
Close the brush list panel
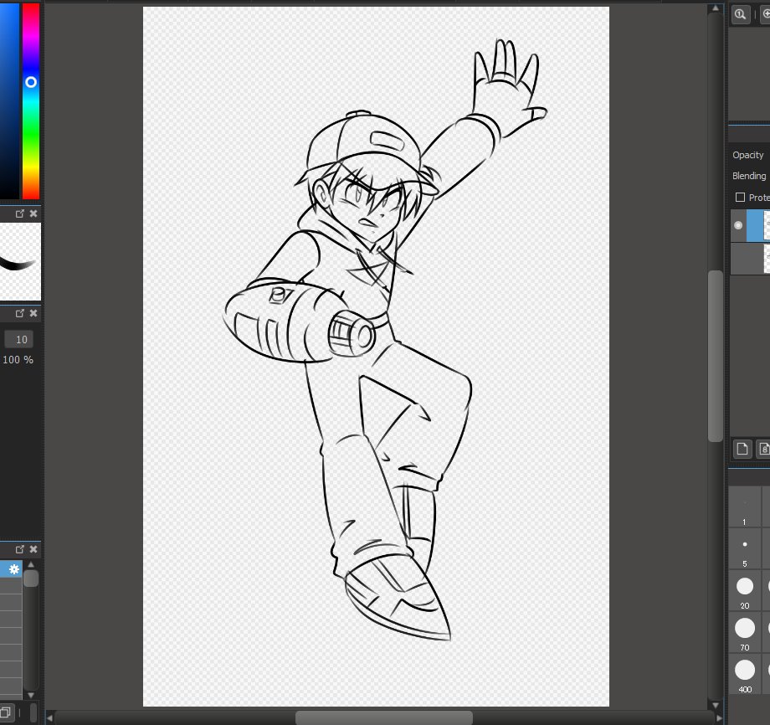[33, 549]
